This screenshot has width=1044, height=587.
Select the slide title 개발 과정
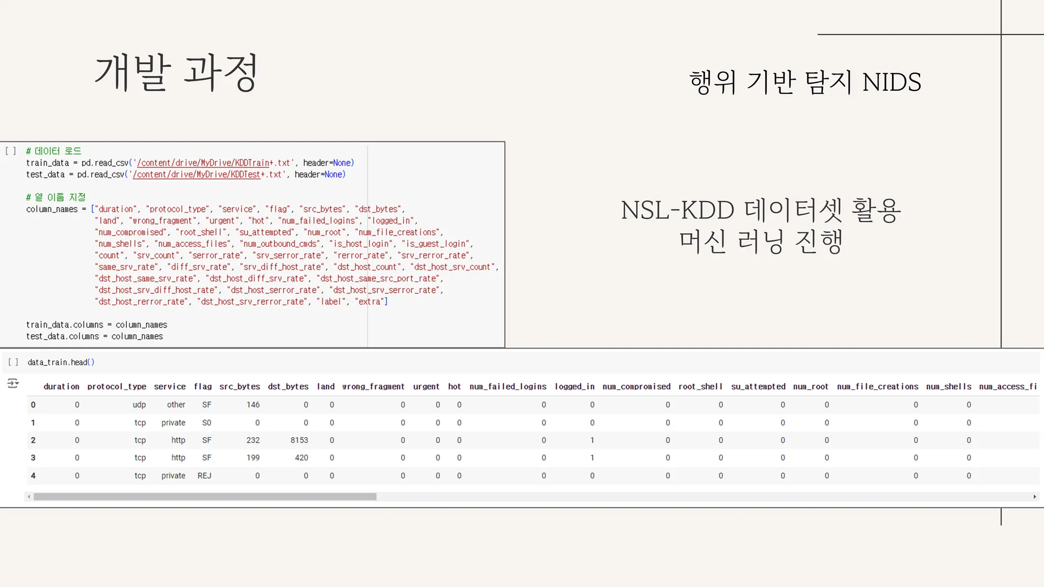176,73
